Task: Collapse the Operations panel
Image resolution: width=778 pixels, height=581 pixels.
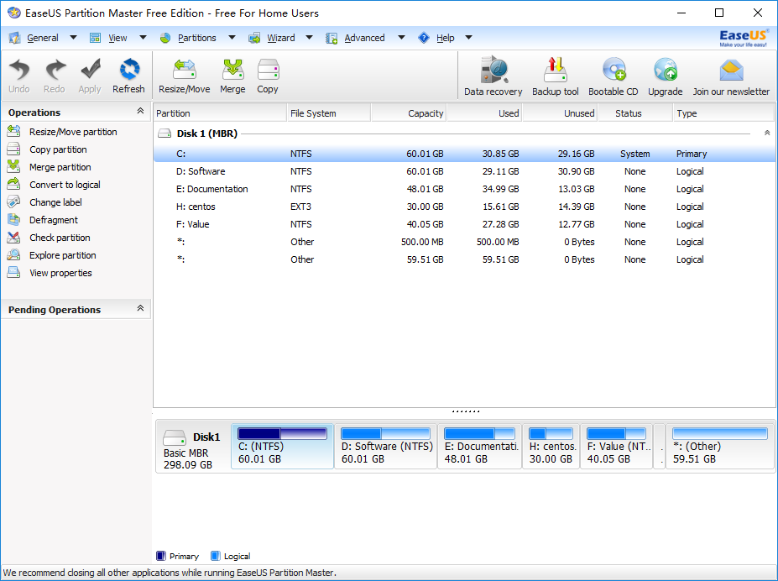Action: coord(140,111)
